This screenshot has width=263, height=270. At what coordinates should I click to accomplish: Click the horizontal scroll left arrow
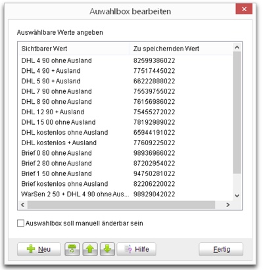pos(22,205)
